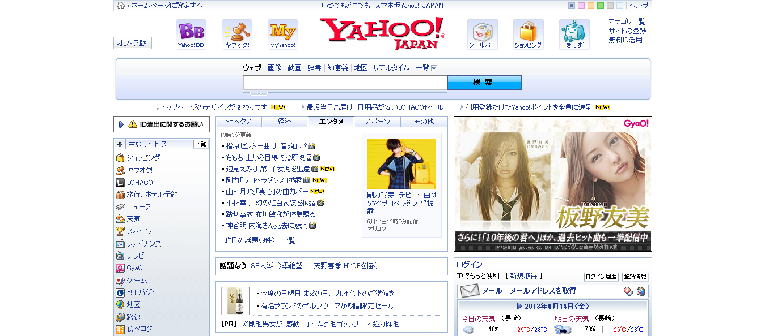
Task: Collapse the 主なサービス arrow toggle
Action: (x=120, y=144)
